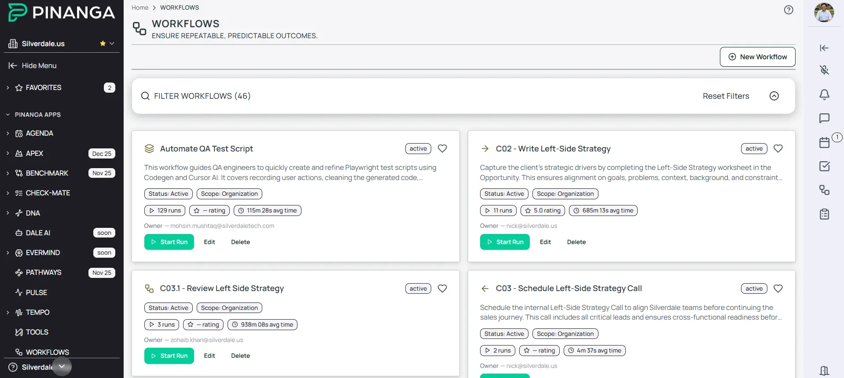Image resolution: width=844 pixels, height=378 pixels.
Task: Click the Pinanga logo
Action: tap(62, 12)
